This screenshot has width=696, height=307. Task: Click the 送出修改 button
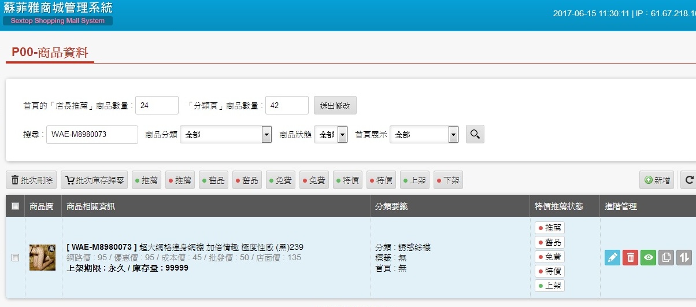(335, 106)
